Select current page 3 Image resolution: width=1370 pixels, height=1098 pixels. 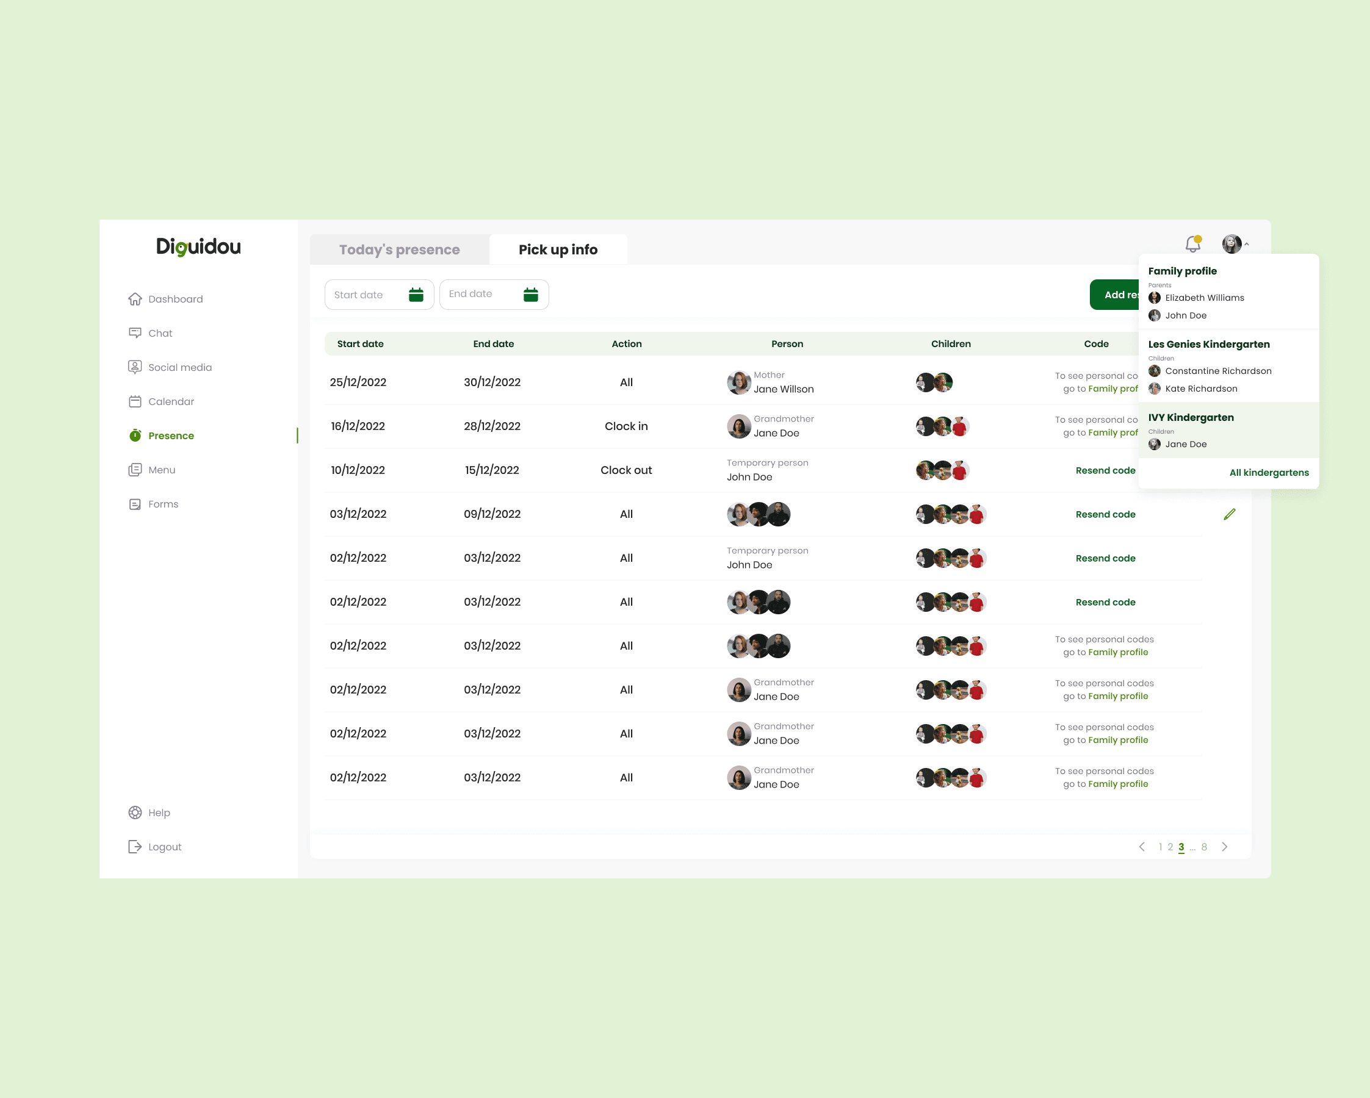1181,847
